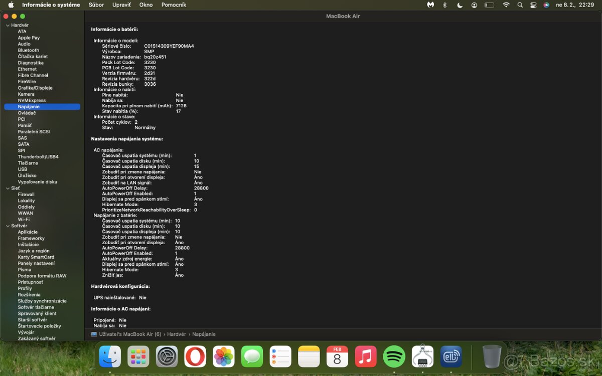Open the Súbor menu
The width and height of the screenshot is (602, 376).
point(96,5)
